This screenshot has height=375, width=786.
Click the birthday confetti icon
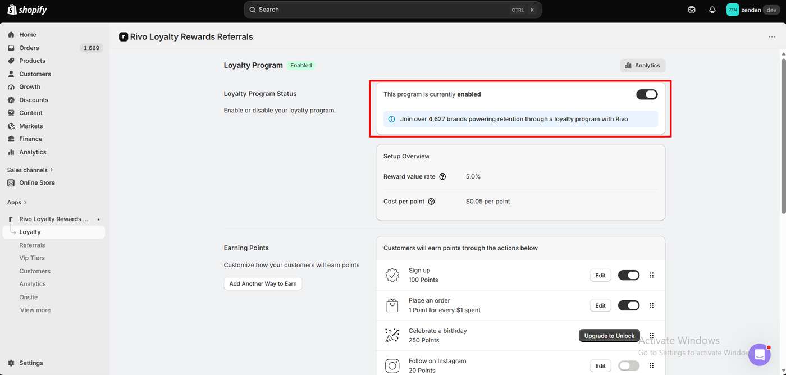(392, 336)
